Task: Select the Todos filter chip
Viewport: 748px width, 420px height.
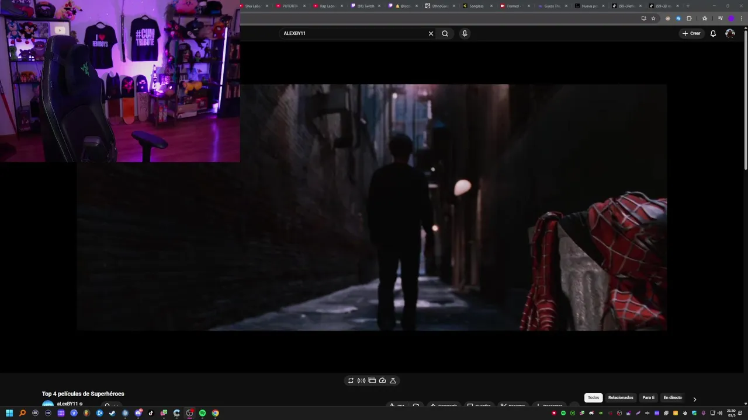Action: click(x=593, y=398)
